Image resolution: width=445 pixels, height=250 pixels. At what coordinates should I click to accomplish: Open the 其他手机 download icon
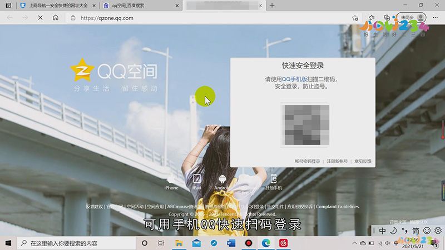pyautogui.click(x=274, y=182)
